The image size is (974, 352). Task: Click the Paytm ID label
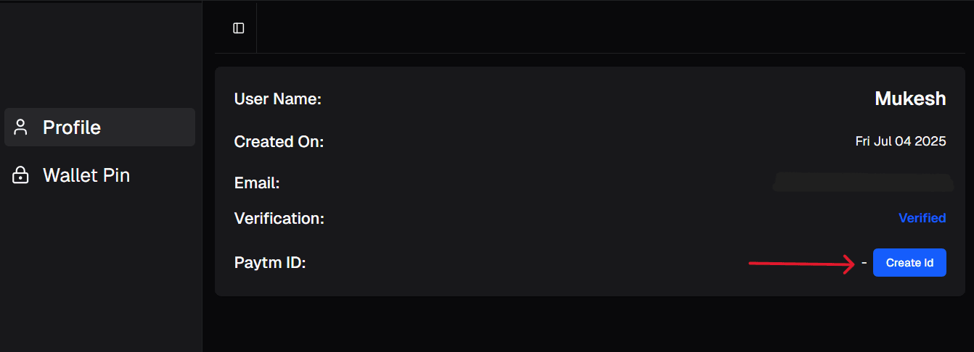pos(270,263)
